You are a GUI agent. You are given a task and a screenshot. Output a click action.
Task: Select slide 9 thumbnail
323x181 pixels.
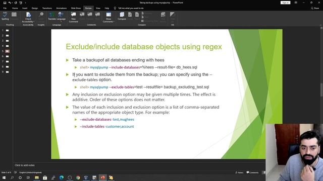[8, 72]
